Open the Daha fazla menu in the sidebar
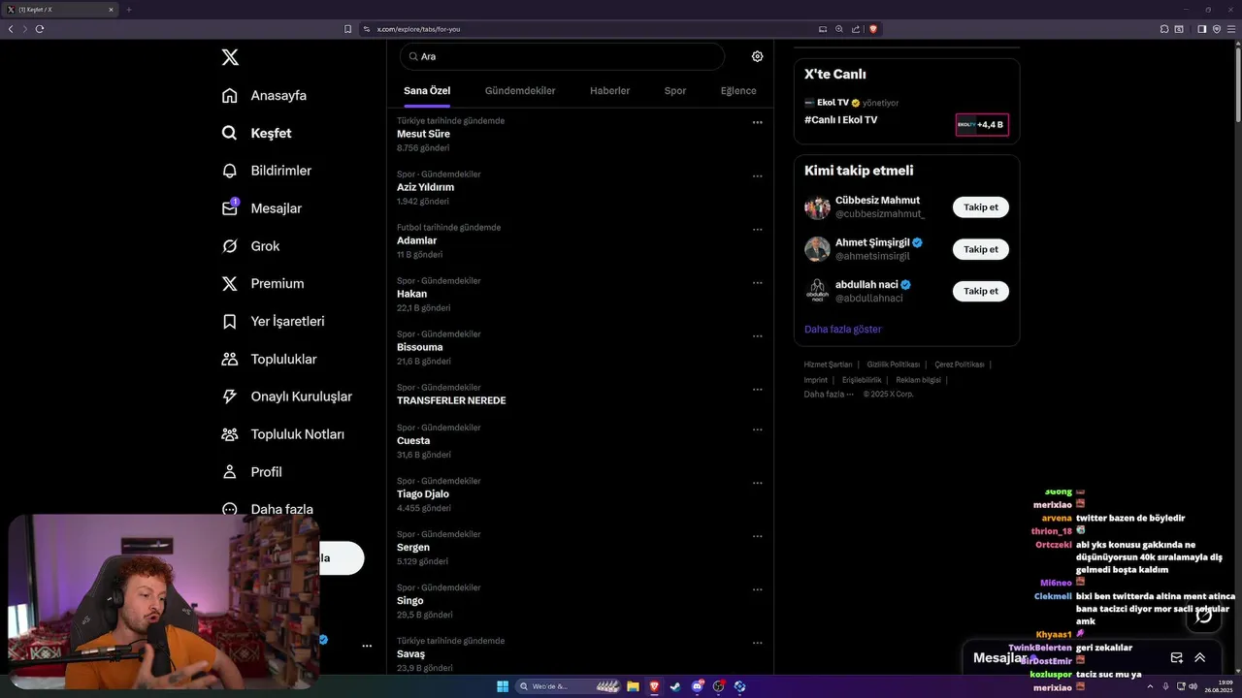Image resolution: width=1242 pixels, height=698 pixels. pos(267,509)
